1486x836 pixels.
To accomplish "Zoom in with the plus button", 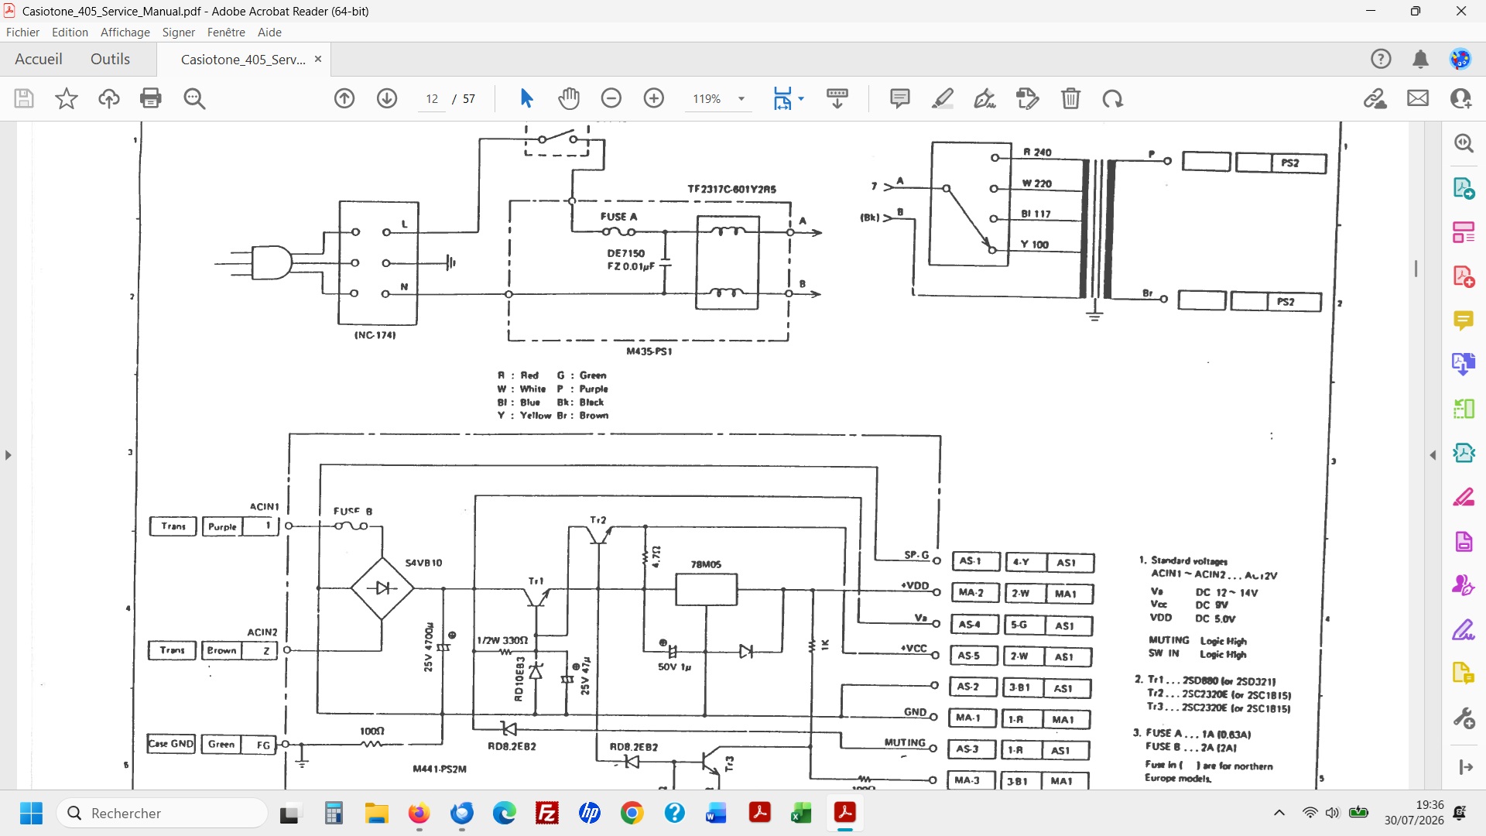I will pos(654,98).
